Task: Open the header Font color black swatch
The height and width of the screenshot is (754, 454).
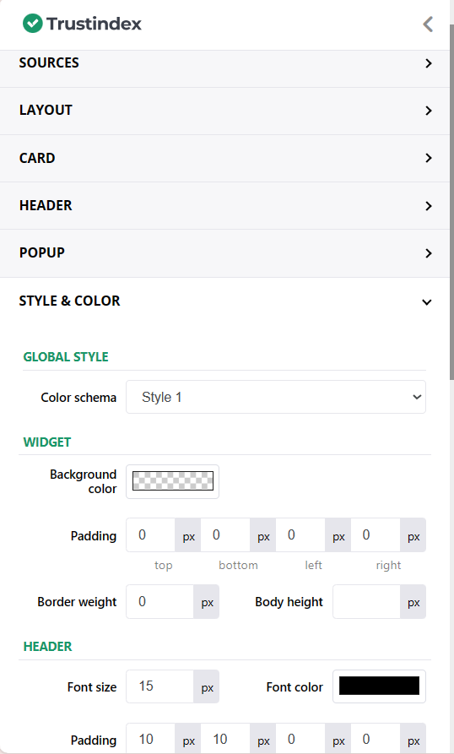Action: (379, 686)
